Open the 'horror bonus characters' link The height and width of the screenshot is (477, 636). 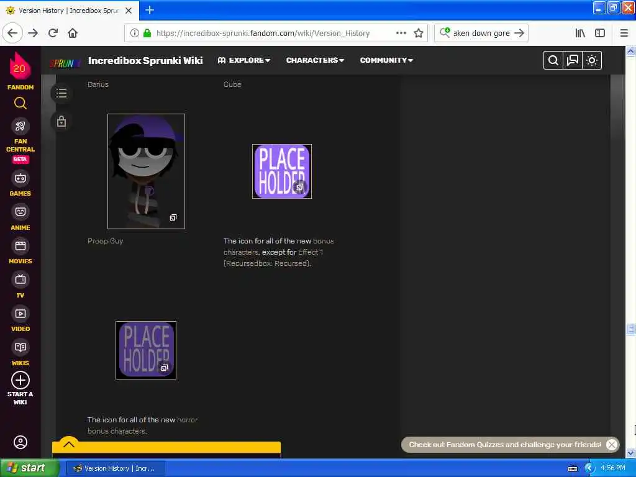(x=143, y=425)
